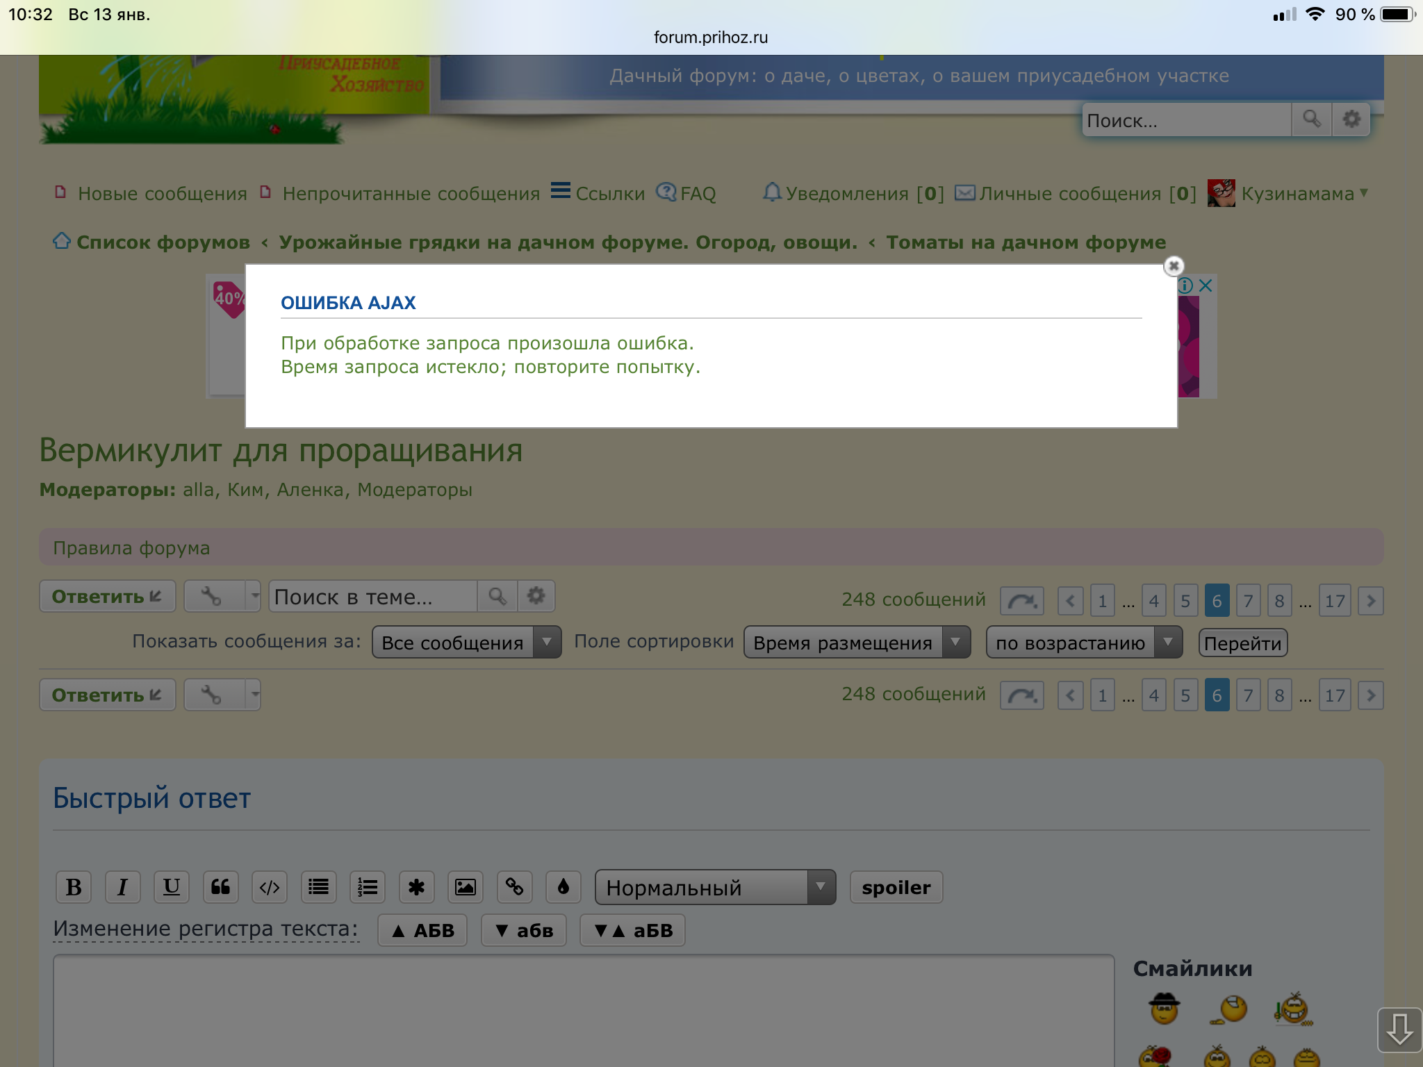1423x1067 pixels.
Task: Insert a URL with the link icon
Action: pyautogui.click(x=514, y=887)
